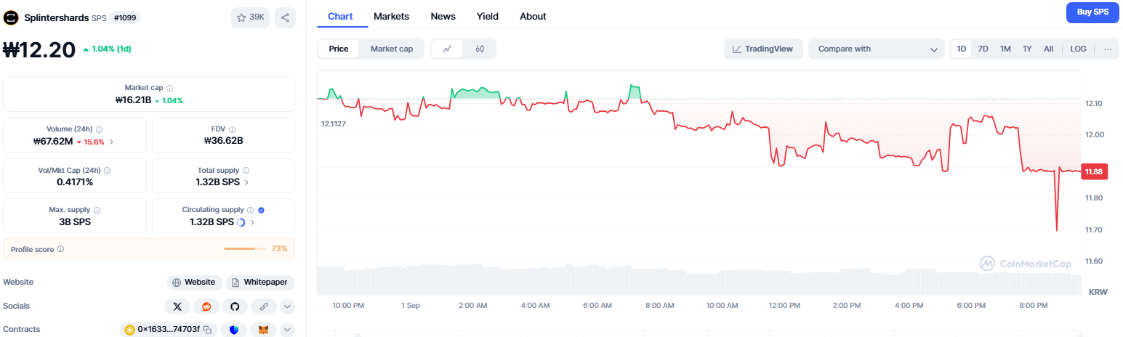Click the 3B SPS max supply value

pyautogui.click(x=75, y=222)
